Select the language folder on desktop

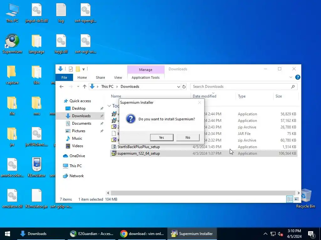pyautogui.click(x=36, y=44)
